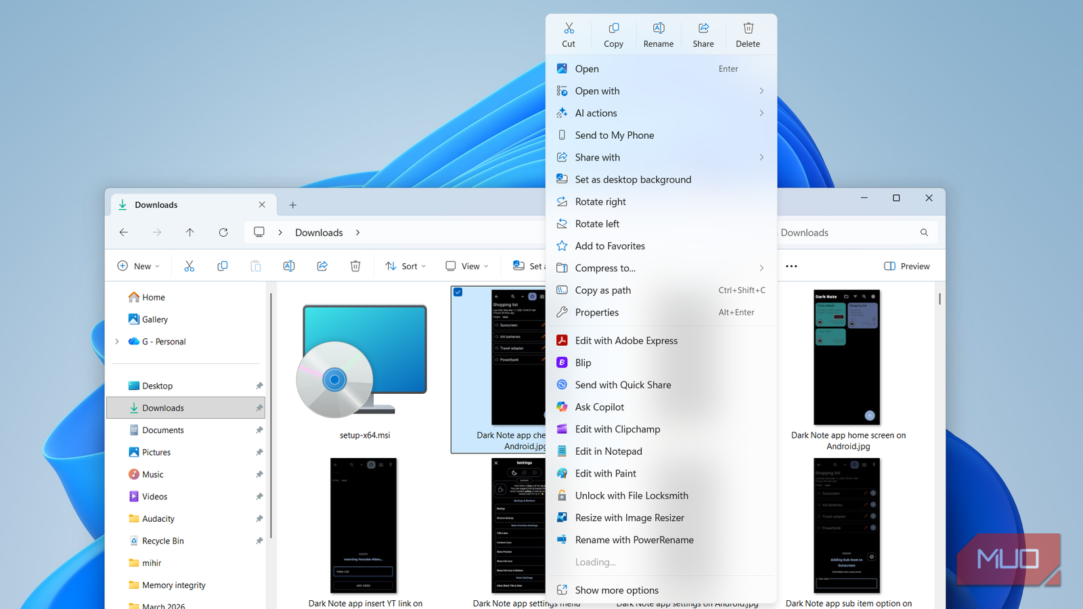Screen dimensions: 1083x609
Task: Choose Copy as path
Action: (x=661, y=290)
